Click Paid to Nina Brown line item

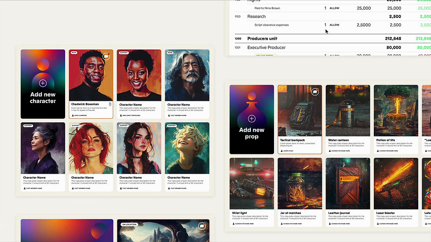[267, 8]
